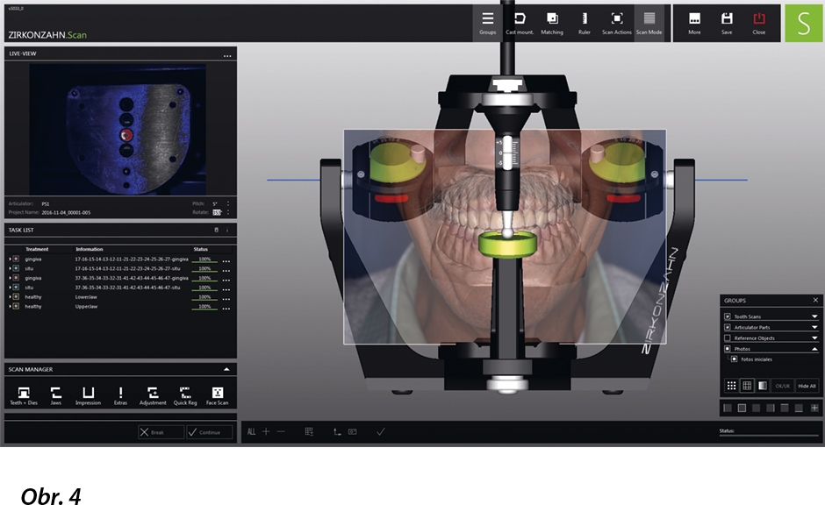Open the Groups toolbar button

(487, 24)
